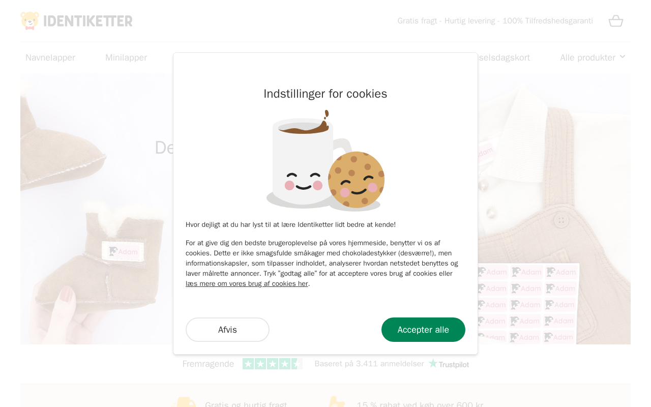Click the smiling cookie illustration
651x407 pixels.
tap(356, 181)
